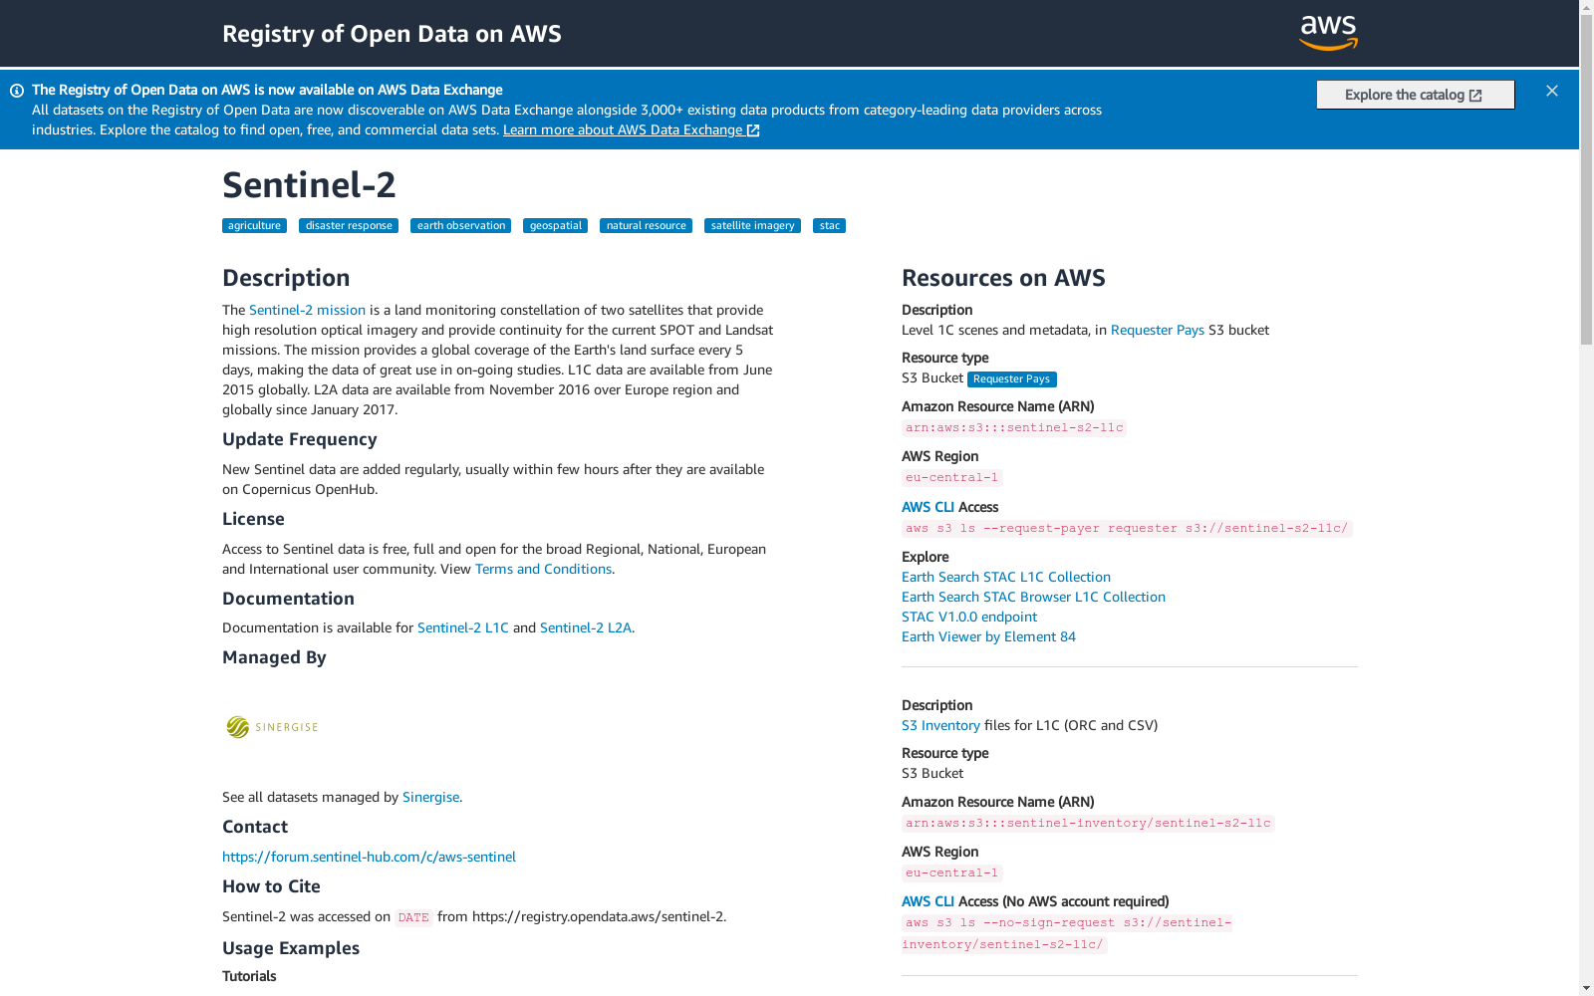Click the request-payer CLI command text
Image resolution: width=1594 pixels, height=996 pixels.
coord(1127,529)
